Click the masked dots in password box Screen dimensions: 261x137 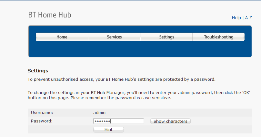pyautogui.click(x=102, y=121)
